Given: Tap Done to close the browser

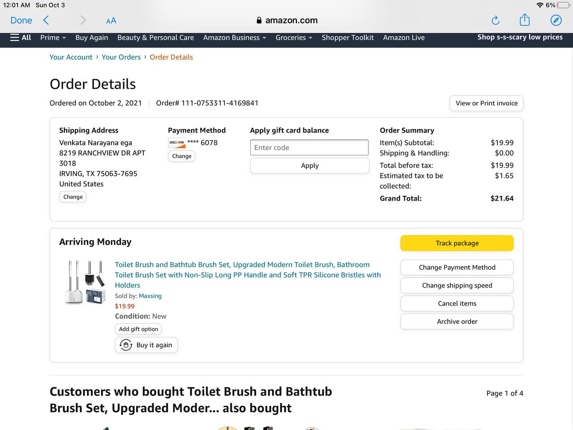Looking at the screenshot, I should pos(21,20).
